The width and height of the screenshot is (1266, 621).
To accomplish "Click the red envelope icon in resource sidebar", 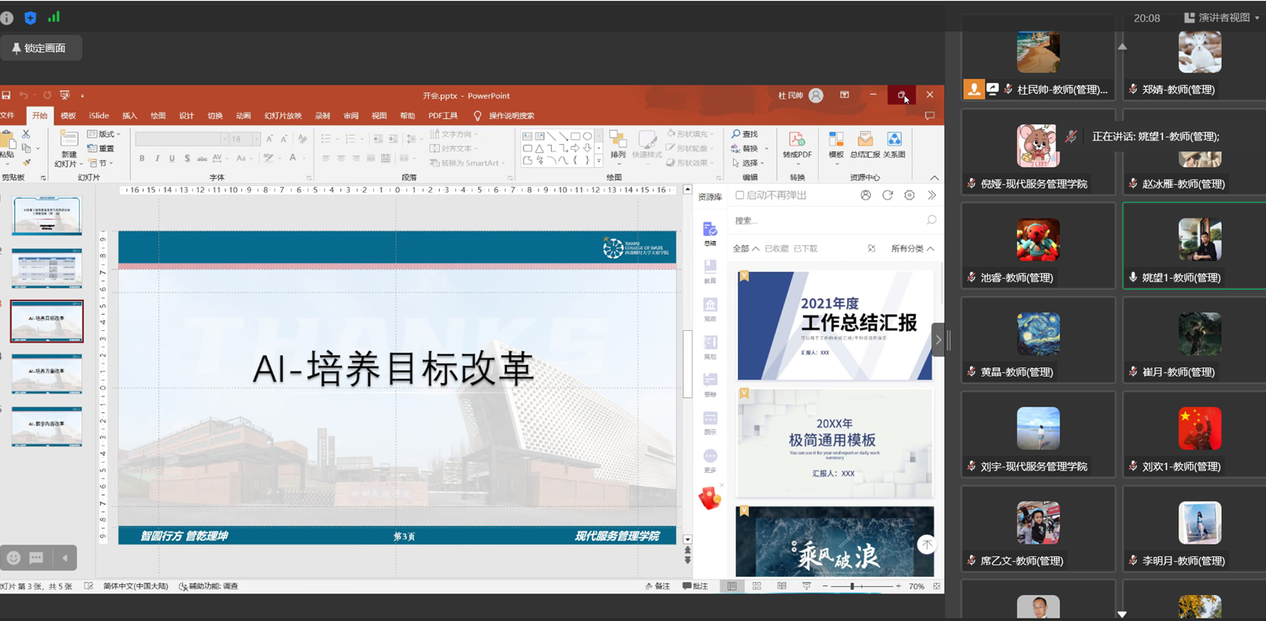I will [x=710, y=498].
